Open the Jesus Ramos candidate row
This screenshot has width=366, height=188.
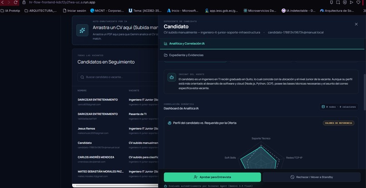(115, 130)
